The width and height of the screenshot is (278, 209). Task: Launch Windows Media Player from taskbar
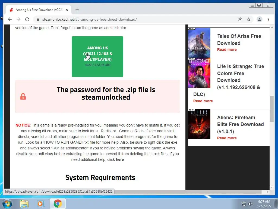tap(41, 204)
